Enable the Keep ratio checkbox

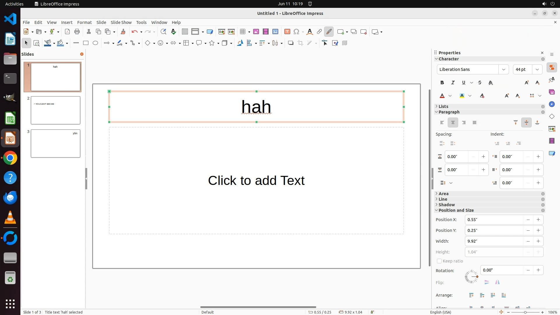(x=439, y=261)
